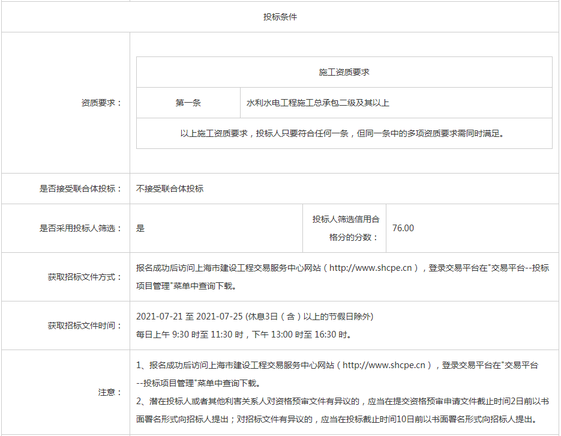
Task: Select the 第一条 cell
Action: pyautogui.click(x=188, y=103)
